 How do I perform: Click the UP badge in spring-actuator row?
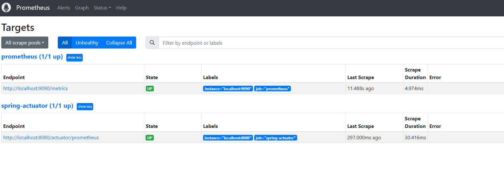pos(150,138)
